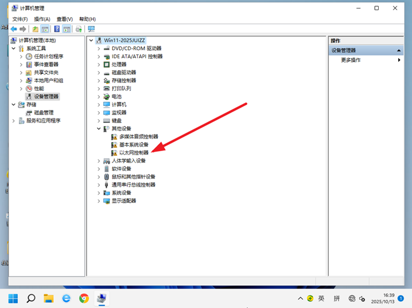Image resolution: width=412 pixels, height=308 pixels.
Task: Select 磁盘管理 in the left tree
Action: [44, 113]
